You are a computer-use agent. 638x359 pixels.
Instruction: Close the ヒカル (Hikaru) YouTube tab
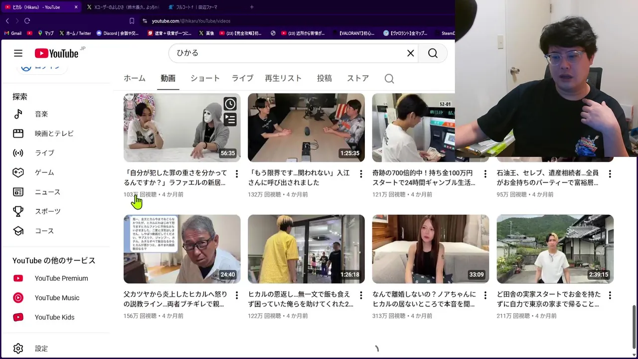[76, 7]
